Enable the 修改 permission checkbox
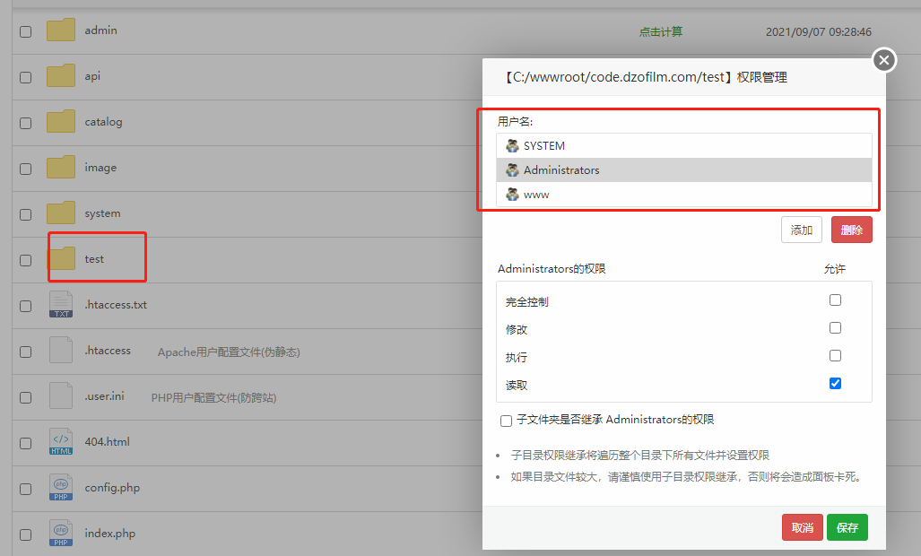Image resolution: width=921 pixels, height=556 pixels. [835, 327]
